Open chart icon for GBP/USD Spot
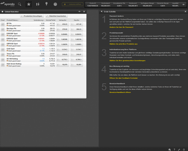188x151 pixels. (x=2, y=45)
